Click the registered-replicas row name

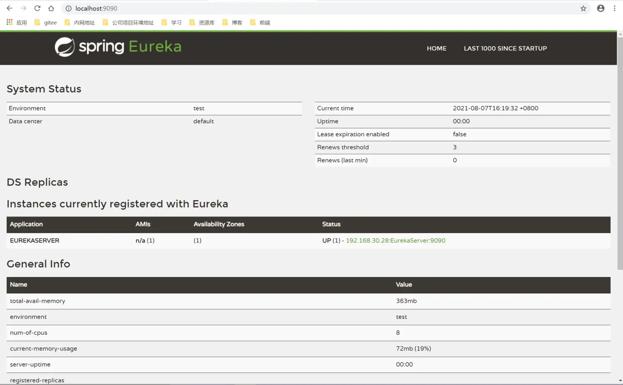[37, 380]
